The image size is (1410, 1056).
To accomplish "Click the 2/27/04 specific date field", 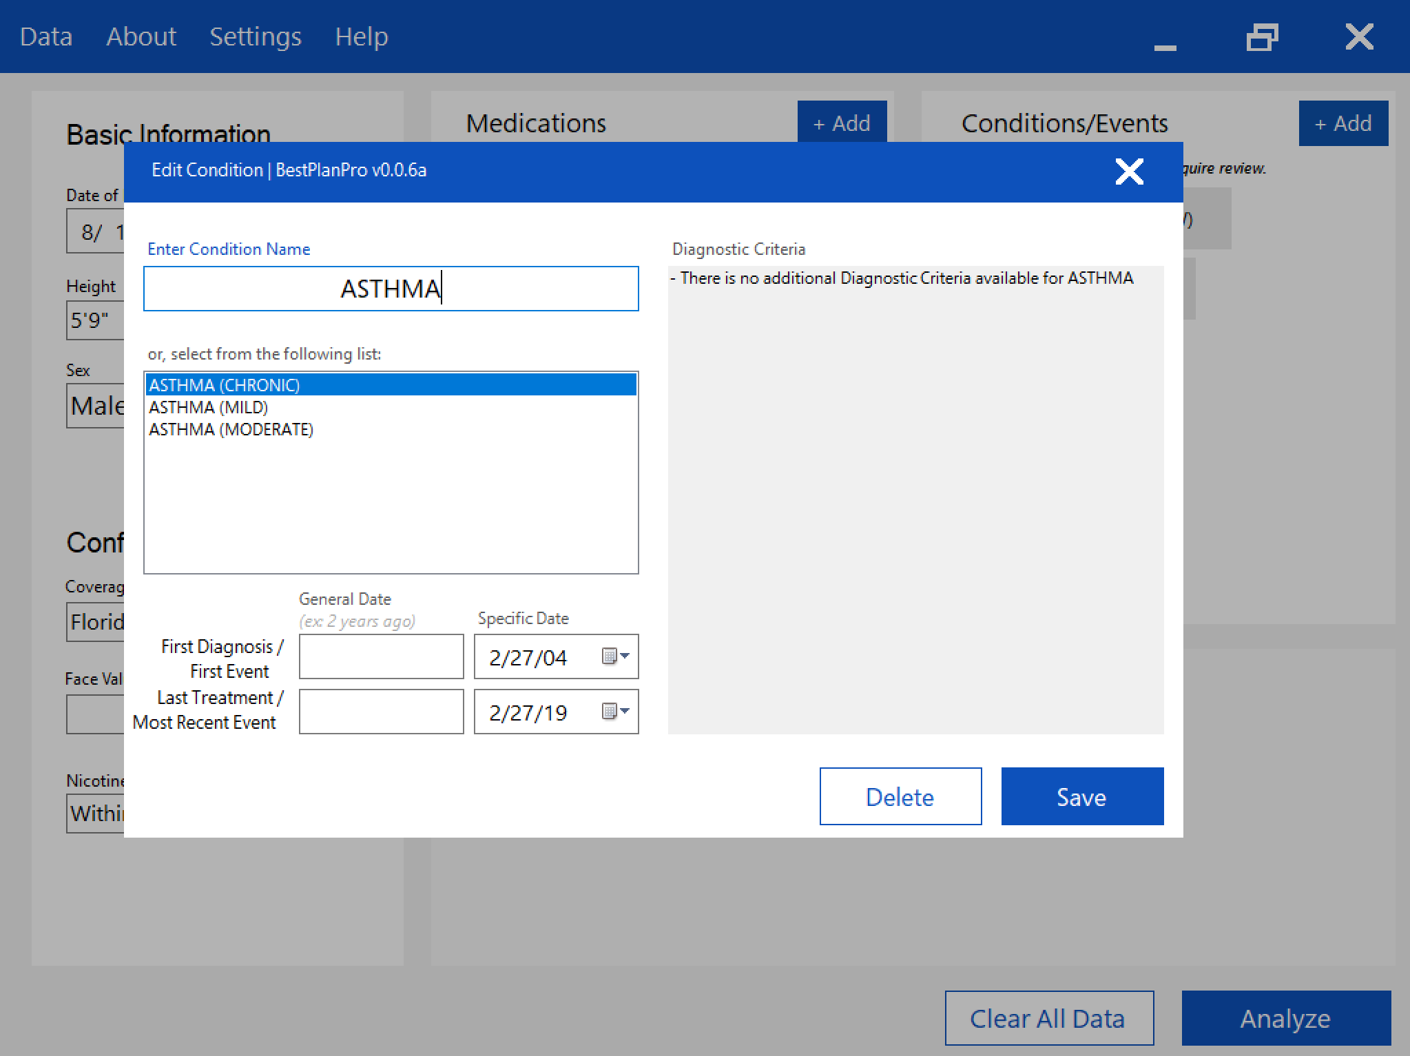I will pyautogui.click(x=528, y=657).
